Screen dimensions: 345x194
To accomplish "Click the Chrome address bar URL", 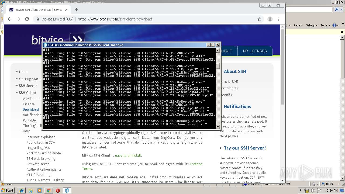I will (115, 19).
